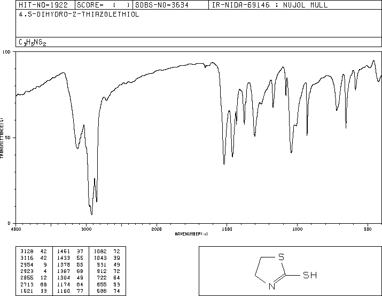
Task: Click the 1461 peak table entry
Action: [x=70, y=251]
